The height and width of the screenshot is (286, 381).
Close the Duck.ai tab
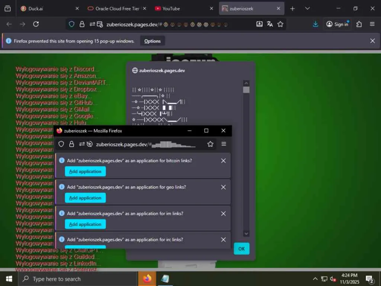pos(77,9)
